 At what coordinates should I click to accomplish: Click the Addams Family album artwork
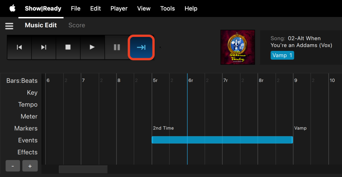[x=237, y=47]
